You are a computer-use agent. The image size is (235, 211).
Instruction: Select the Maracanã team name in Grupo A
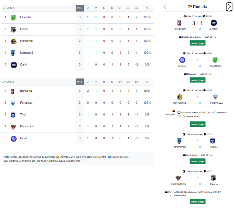(27, 53)
